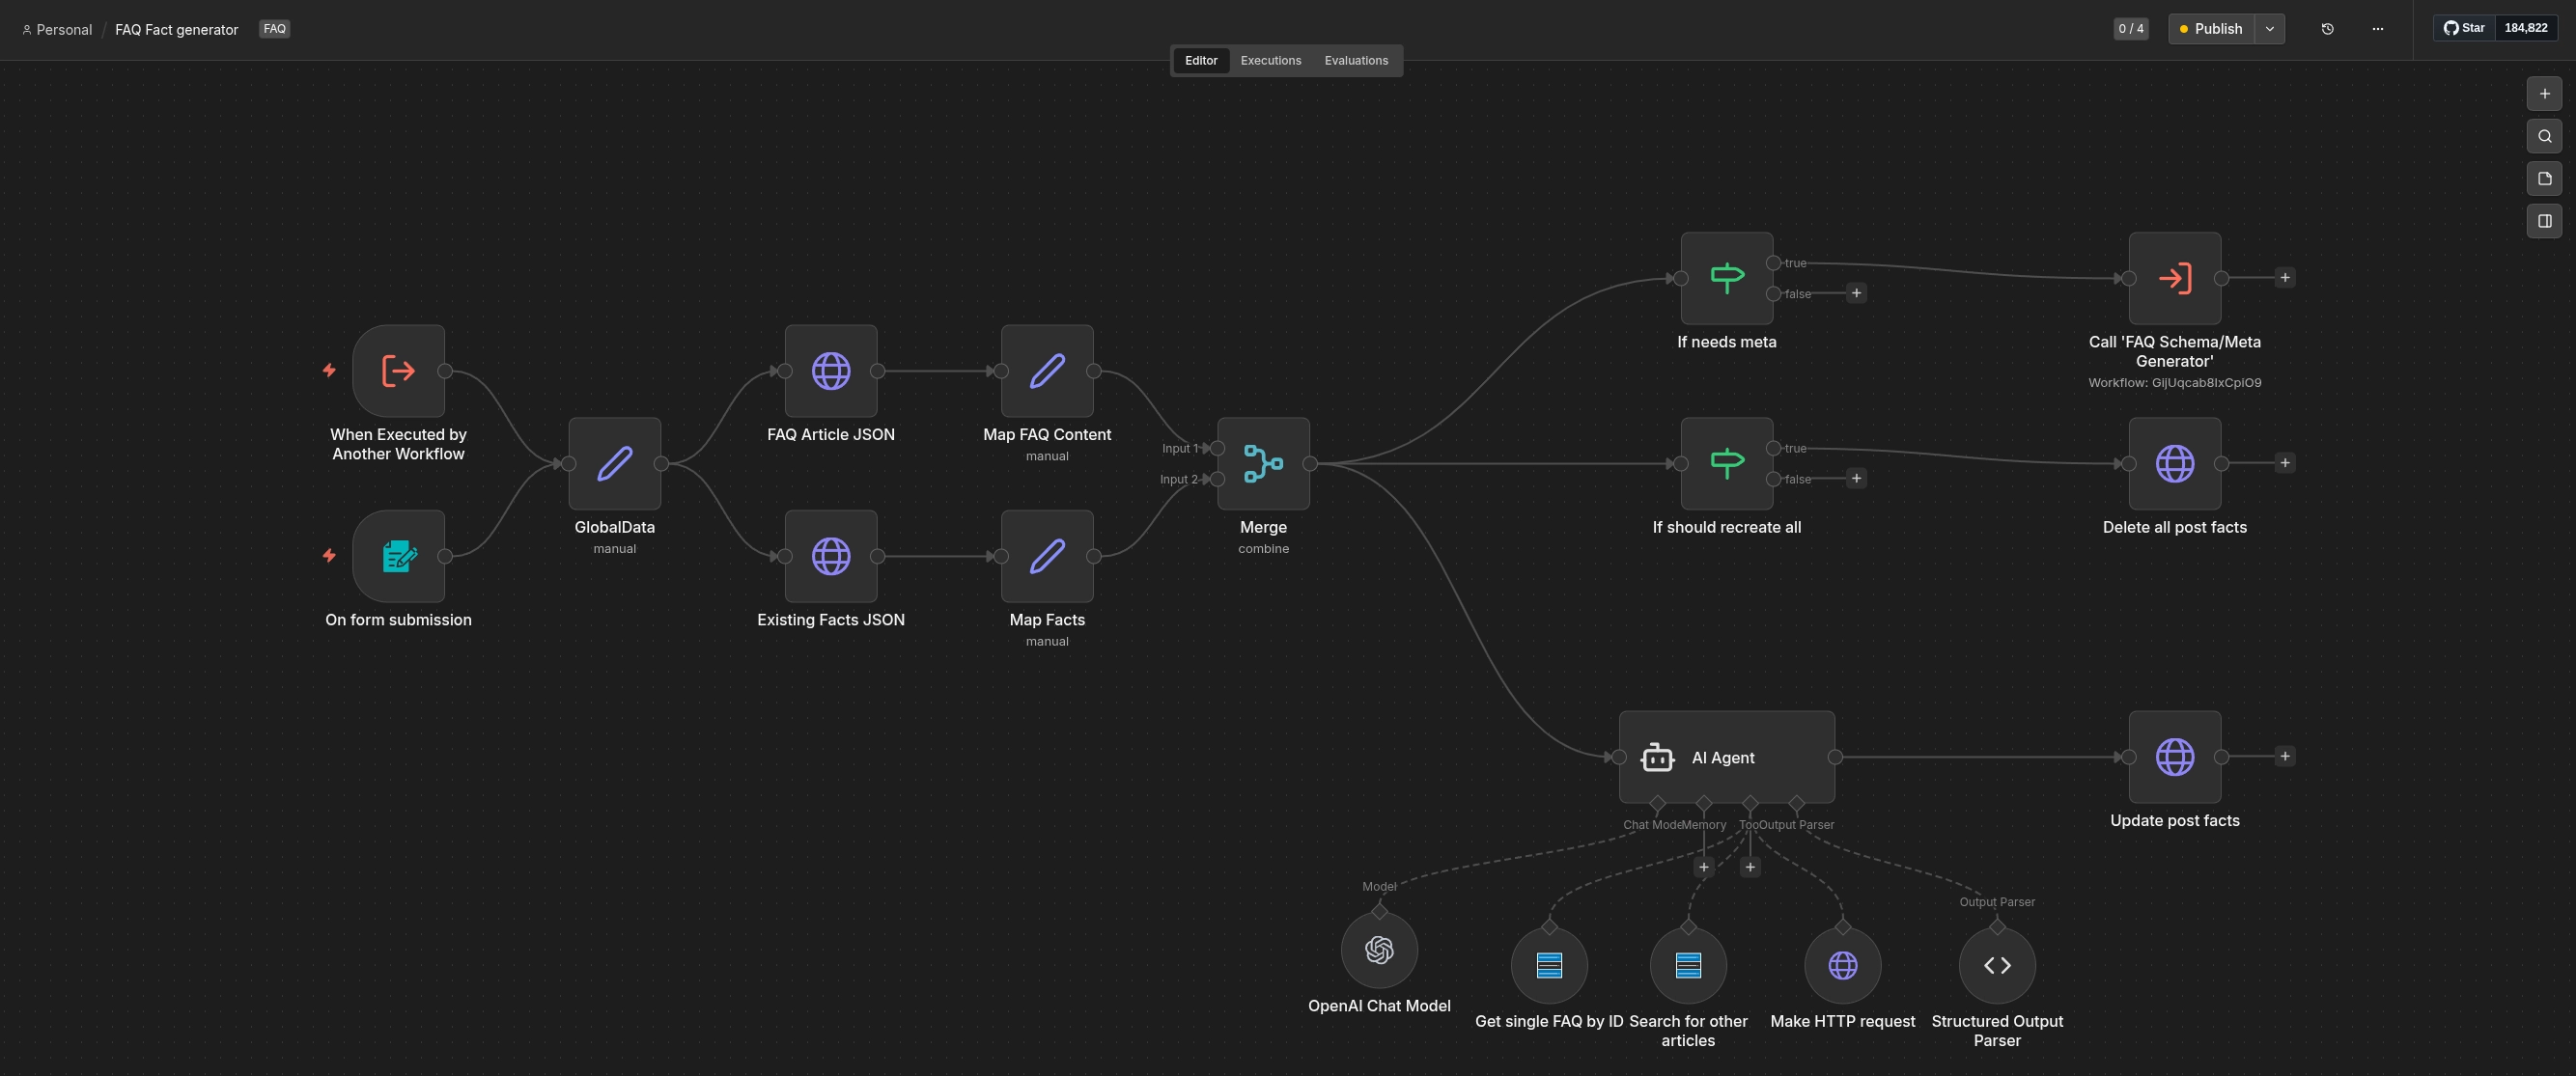Image resolution: width=2576 pixels, height=1076 pixels.
Task: Open workflow history clock icon
Action: (2327, 29)
